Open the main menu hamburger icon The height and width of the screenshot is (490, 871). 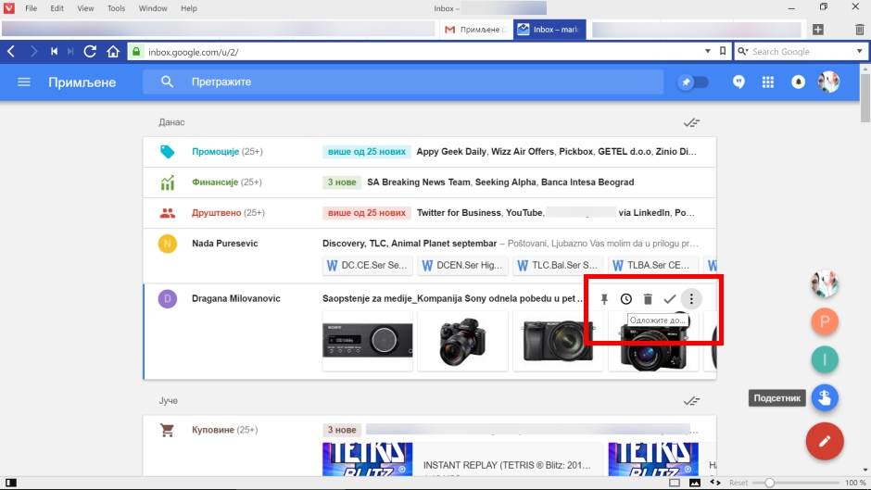pyautogui.click(x=24, y=82)
